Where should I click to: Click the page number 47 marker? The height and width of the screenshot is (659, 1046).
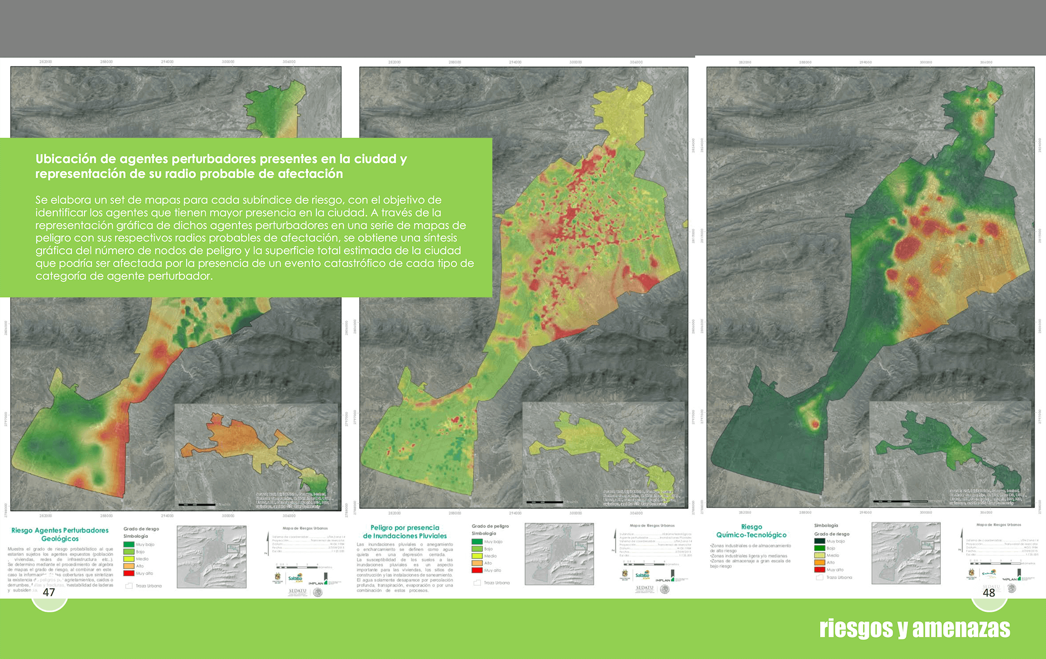coord(49,593)
